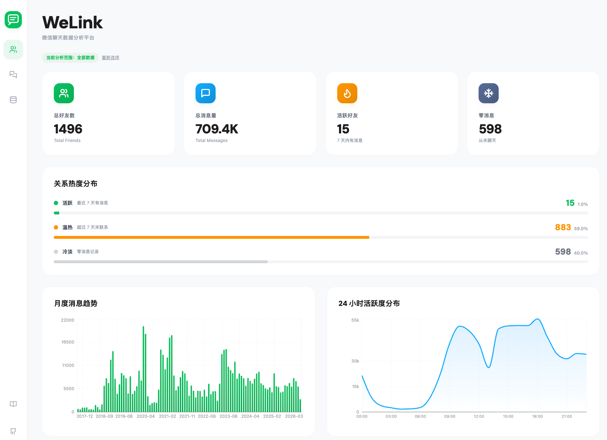The width and height of the screenshot is (607, 440).
Task: Open the chat conversations sidebar icon
Action: pyautogui.click(x=13, y=75)
